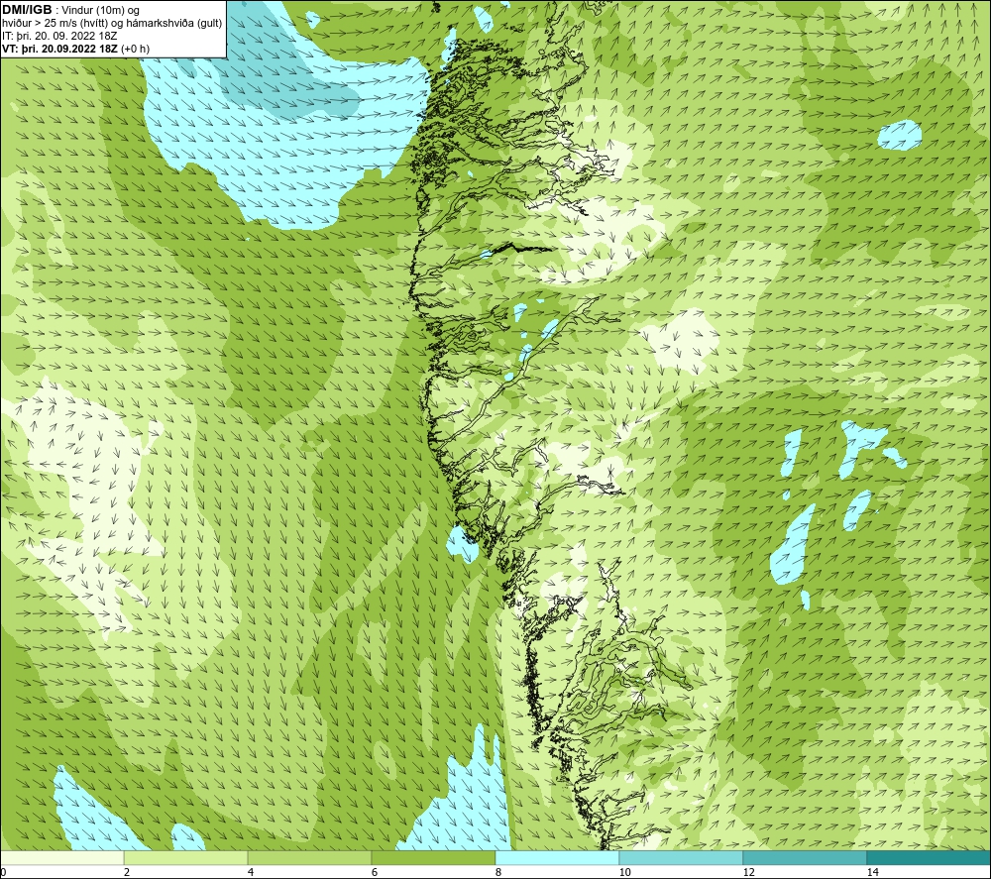Image resolution: width=991 pixels, height=879 pixels.
Task: Click the 'IT: þri. 20. 09. 2022 18Z' line
Action: pyautogui.click(x=59, y=36)
